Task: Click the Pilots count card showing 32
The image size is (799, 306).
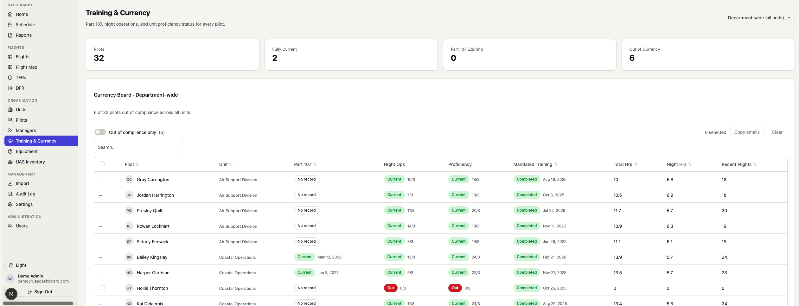Action: pyautogui.click(x=173, y=54)
